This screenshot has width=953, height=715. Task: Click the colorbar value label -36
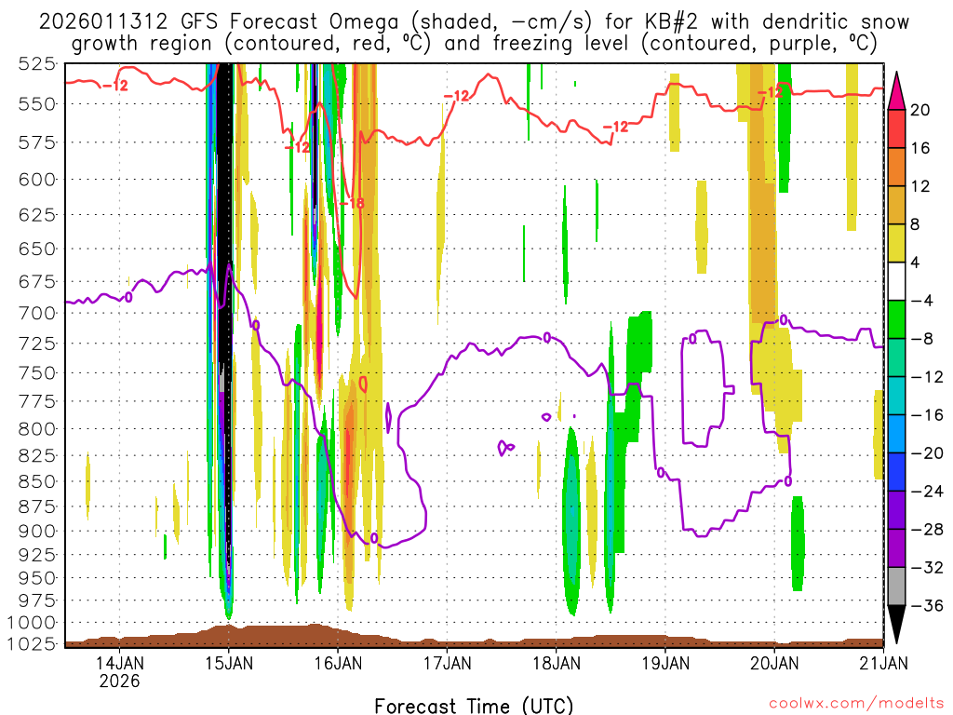(927, 605)
